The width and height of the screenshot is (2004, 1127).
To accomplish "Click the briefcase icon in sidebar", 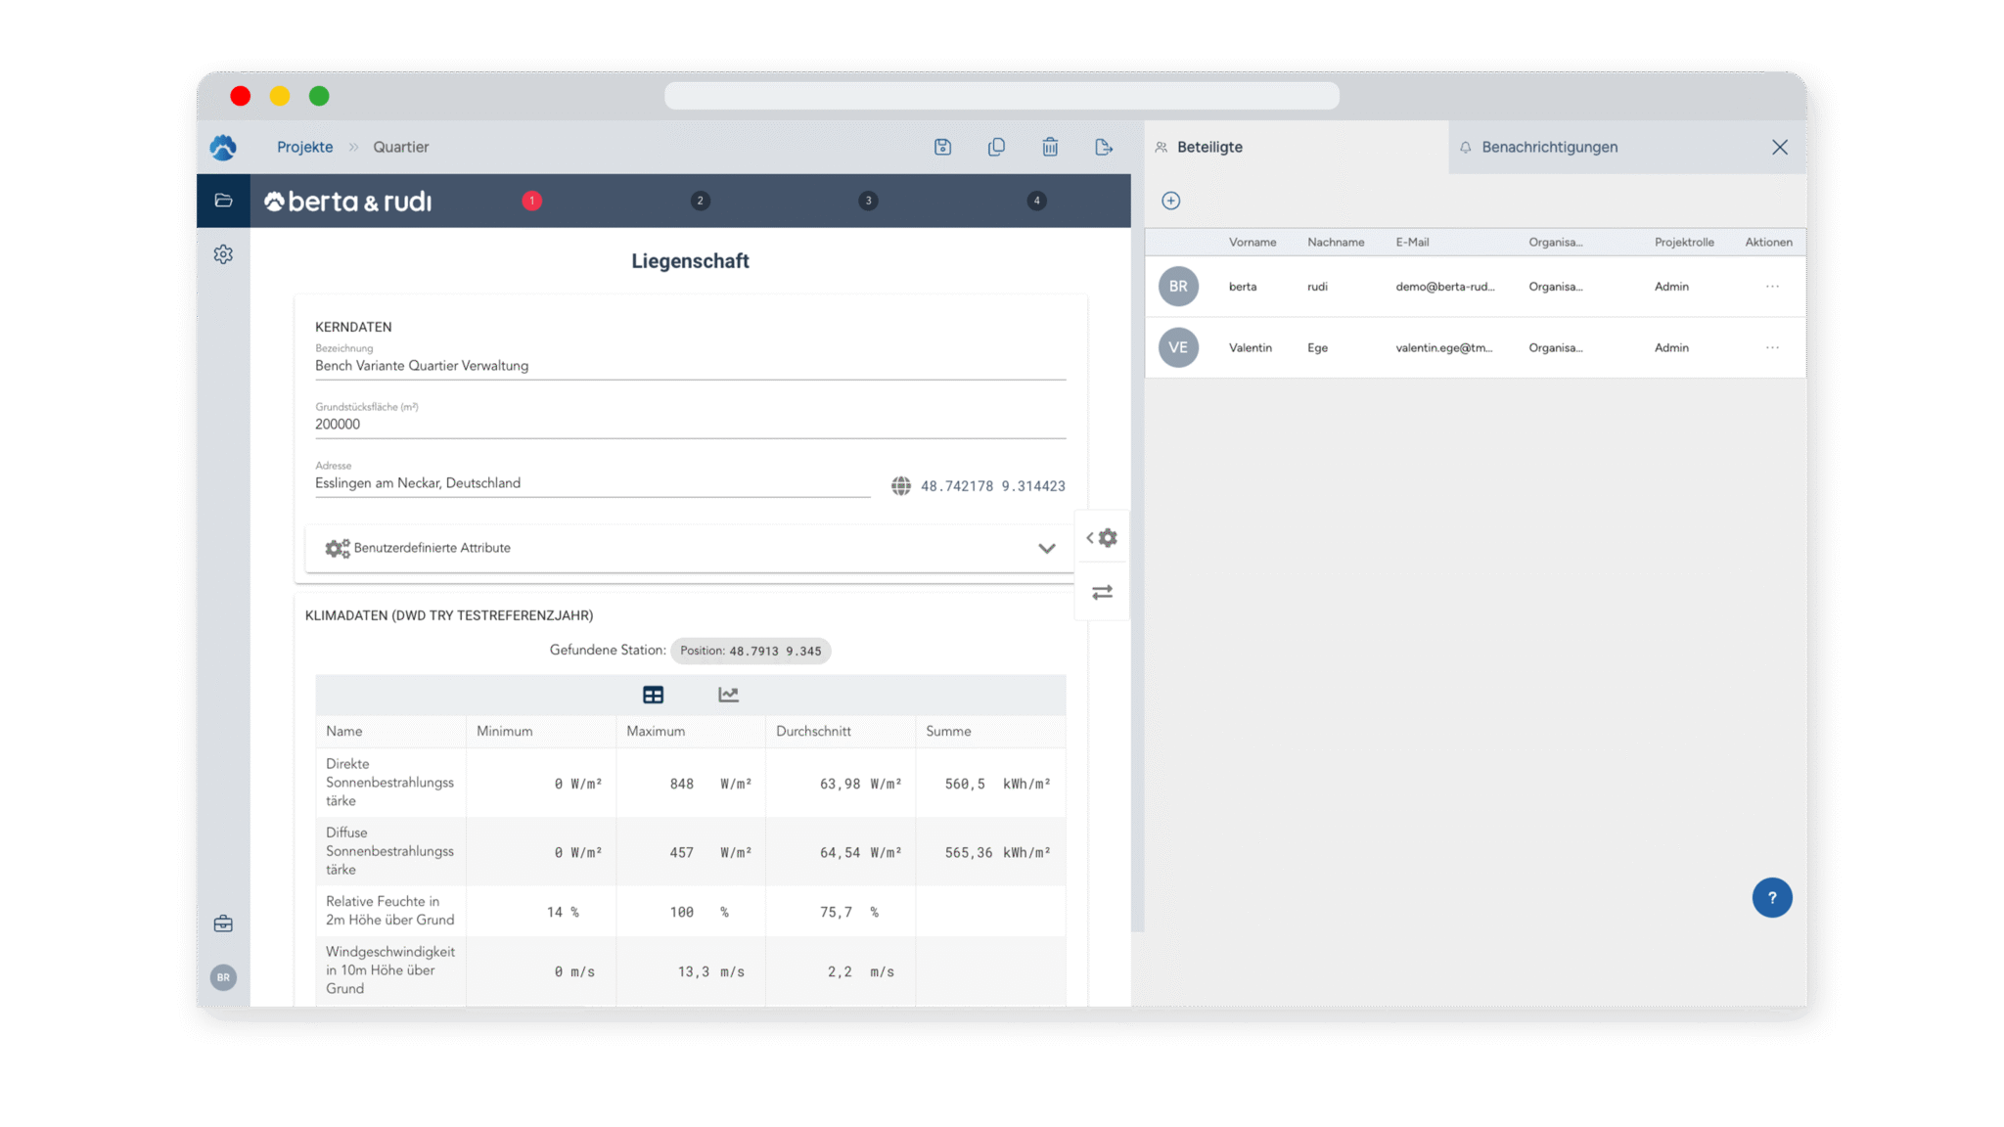I will coord(223,924).
